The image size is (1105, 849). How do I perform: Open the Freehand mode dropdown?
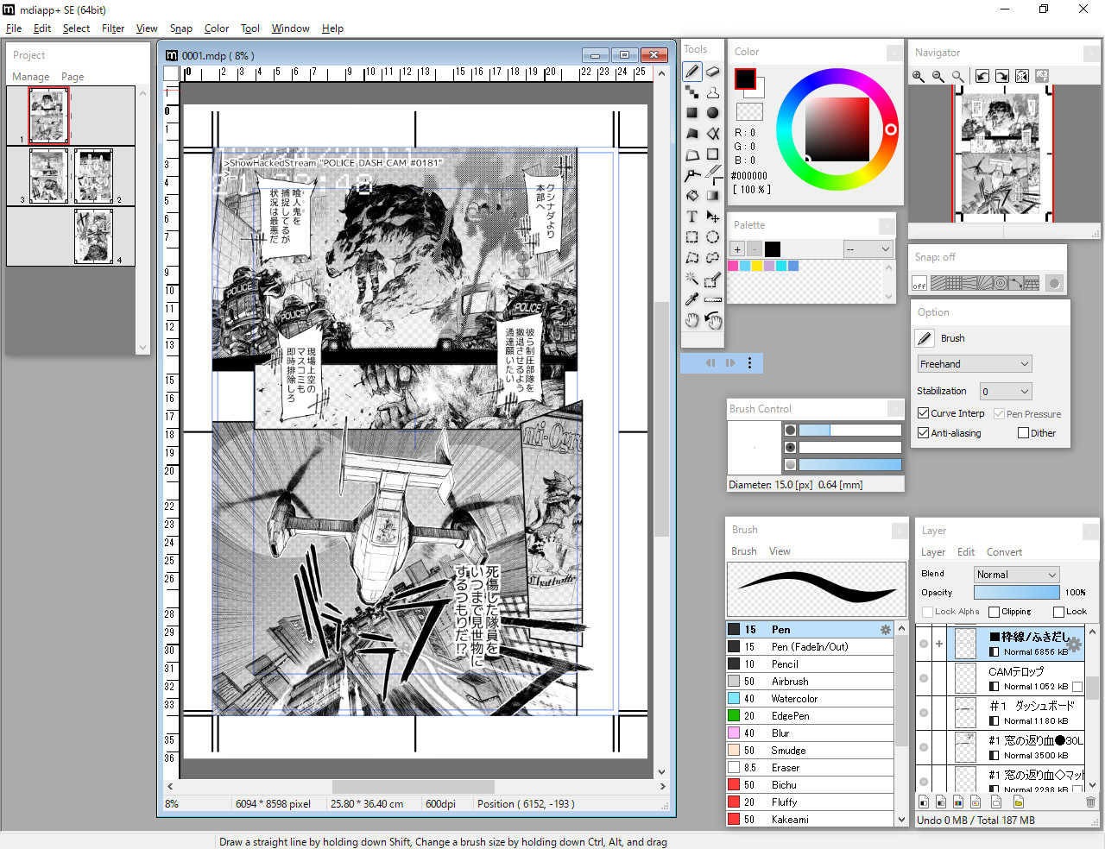(x=974, y=363)
